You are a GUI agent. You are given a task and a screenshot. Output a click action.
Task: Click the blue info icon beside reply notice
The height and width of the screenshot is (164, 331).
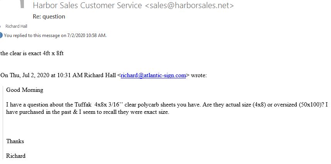[1, 36]
